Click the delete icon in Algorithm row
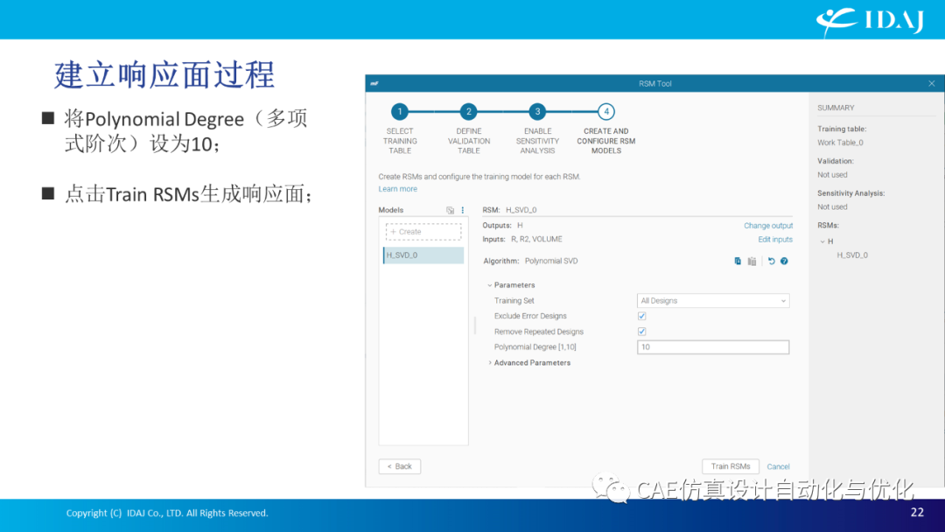 pyautogui.click(x=752, y=261)
